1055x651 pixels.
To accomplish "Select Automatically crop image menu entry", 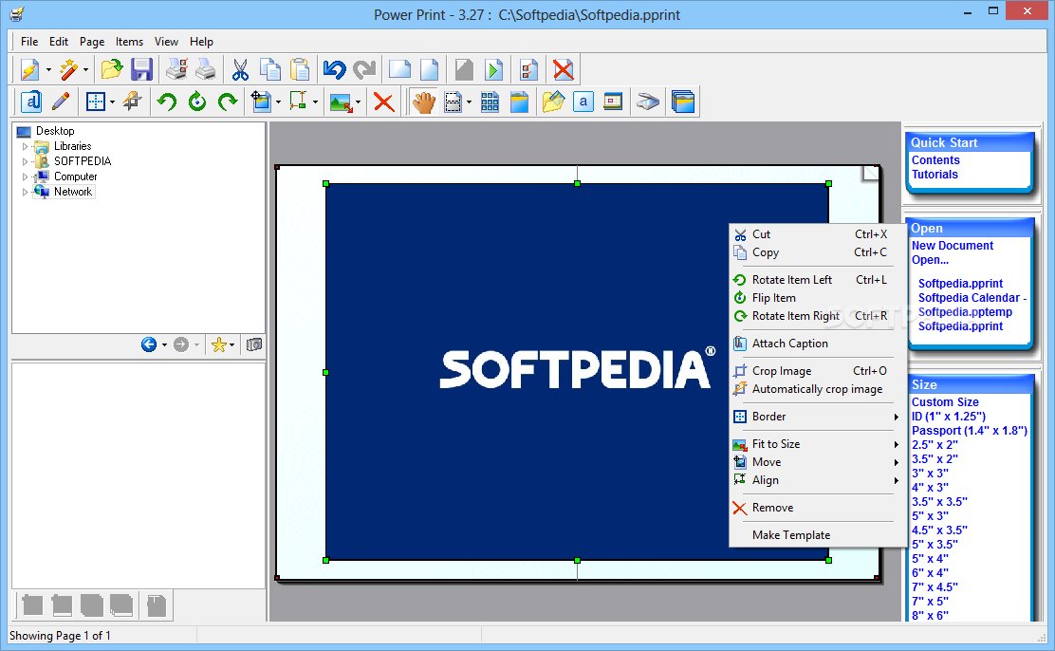I will [817, 389].
